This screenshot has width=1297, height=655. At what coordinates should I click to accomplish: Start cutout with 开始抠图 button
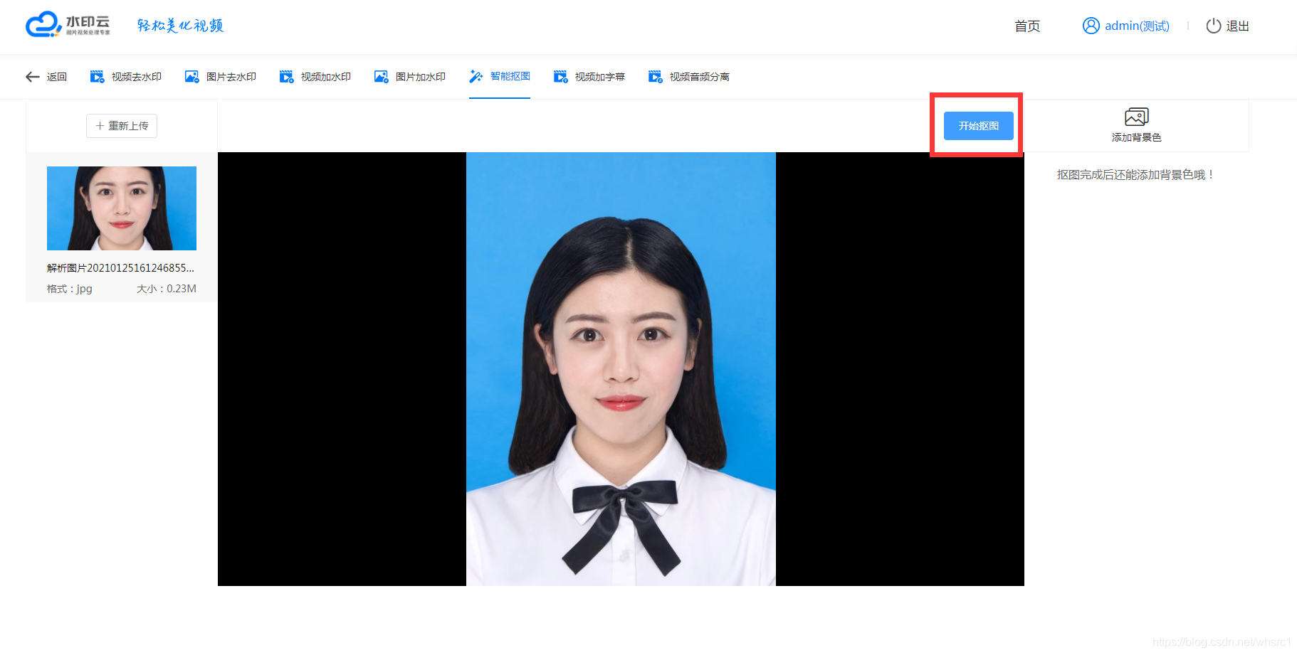coord(978,126)
